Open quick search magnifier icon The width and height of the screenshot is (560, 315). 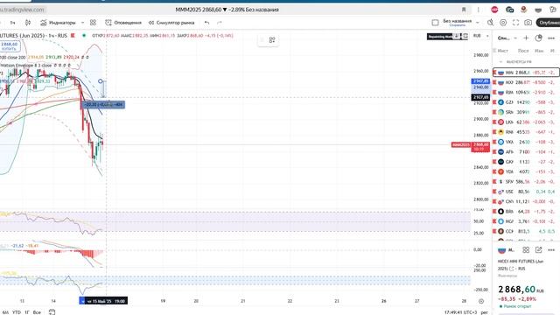point(490,23)
